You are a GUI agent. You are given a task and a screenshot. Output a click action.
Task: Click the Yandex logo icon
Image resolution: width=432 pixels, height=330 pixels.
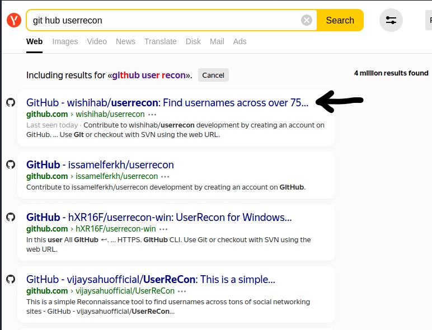14,20
